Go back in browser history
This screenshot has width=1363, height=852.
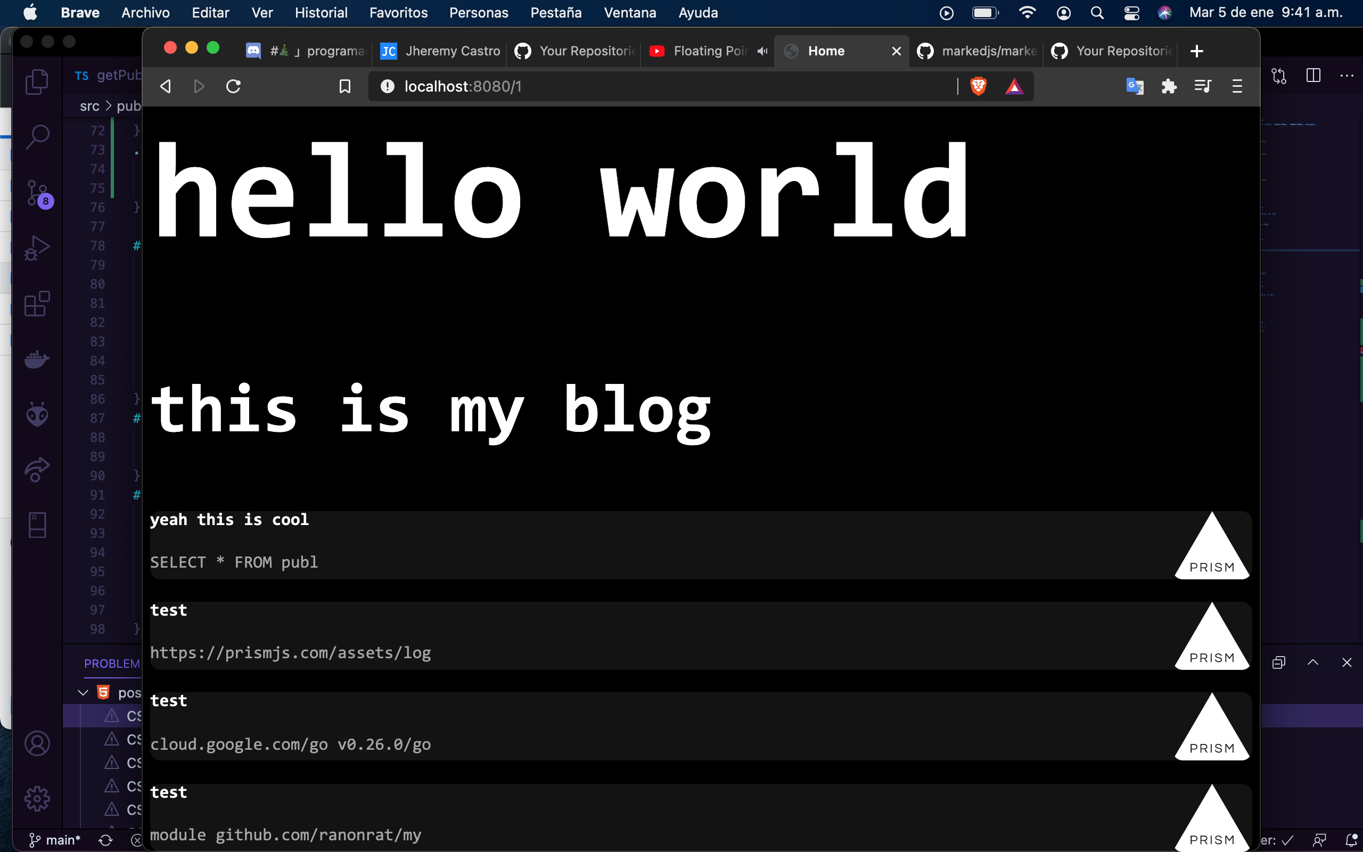tap(166, 86)
